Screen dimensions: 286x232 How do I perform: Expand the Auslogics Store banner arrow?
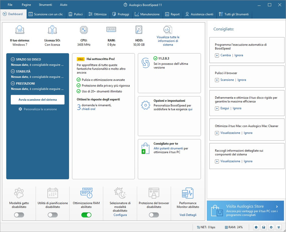[277, 207]
